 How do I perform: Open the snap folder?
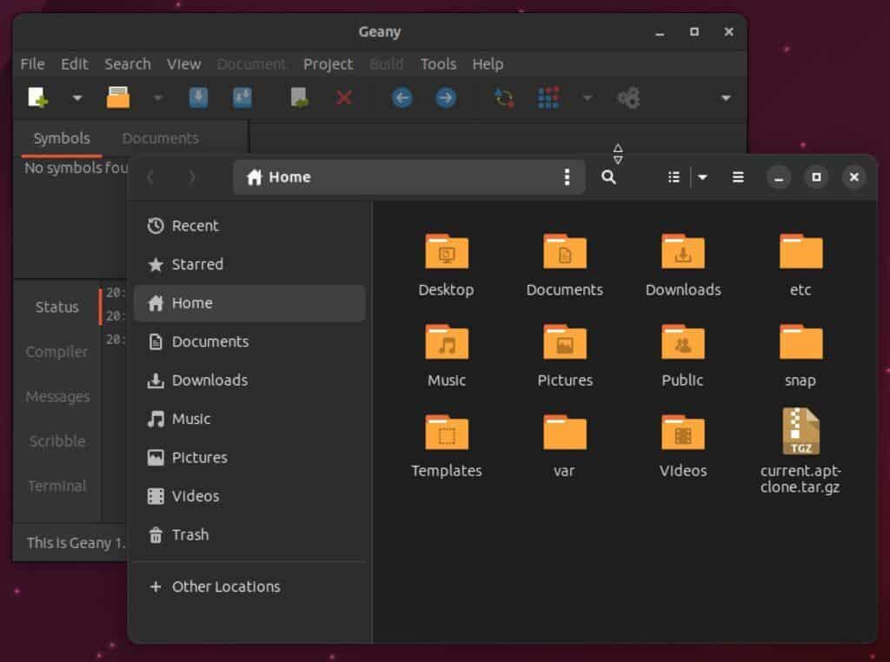point(800,355)
